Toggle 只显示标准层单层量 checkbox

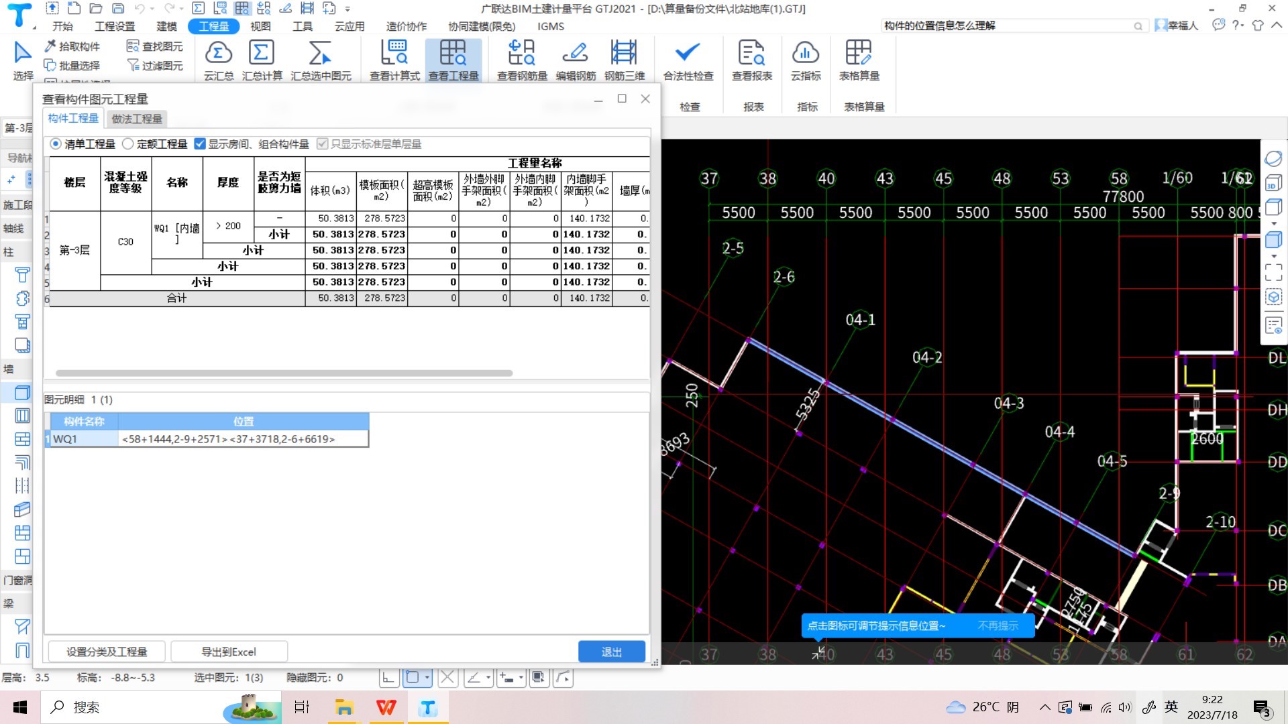pos(322,144)
